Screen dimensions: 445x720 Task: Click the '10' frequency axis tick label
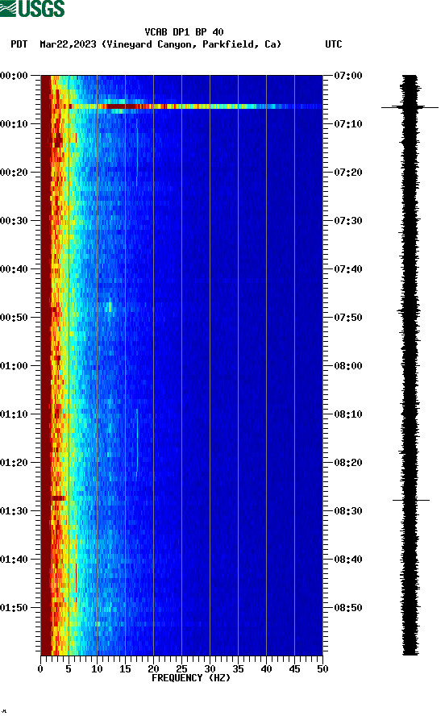tap(97, 669)
